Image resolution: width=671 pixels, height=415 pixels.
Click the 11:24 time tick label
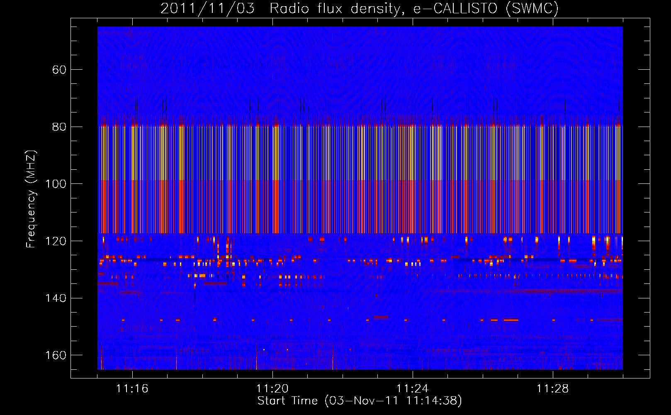[413, 388]
